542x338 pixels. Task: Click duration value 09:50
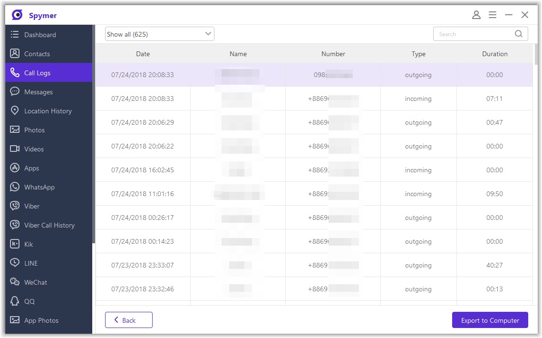coord(494,194)
